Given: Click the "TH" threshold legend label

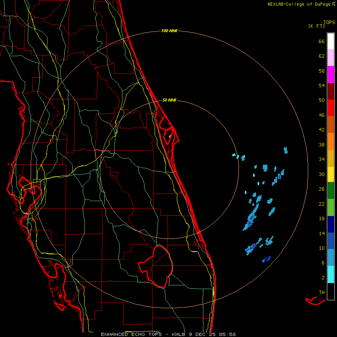Looking at the screenshot, I should click(x=322, y=292).
